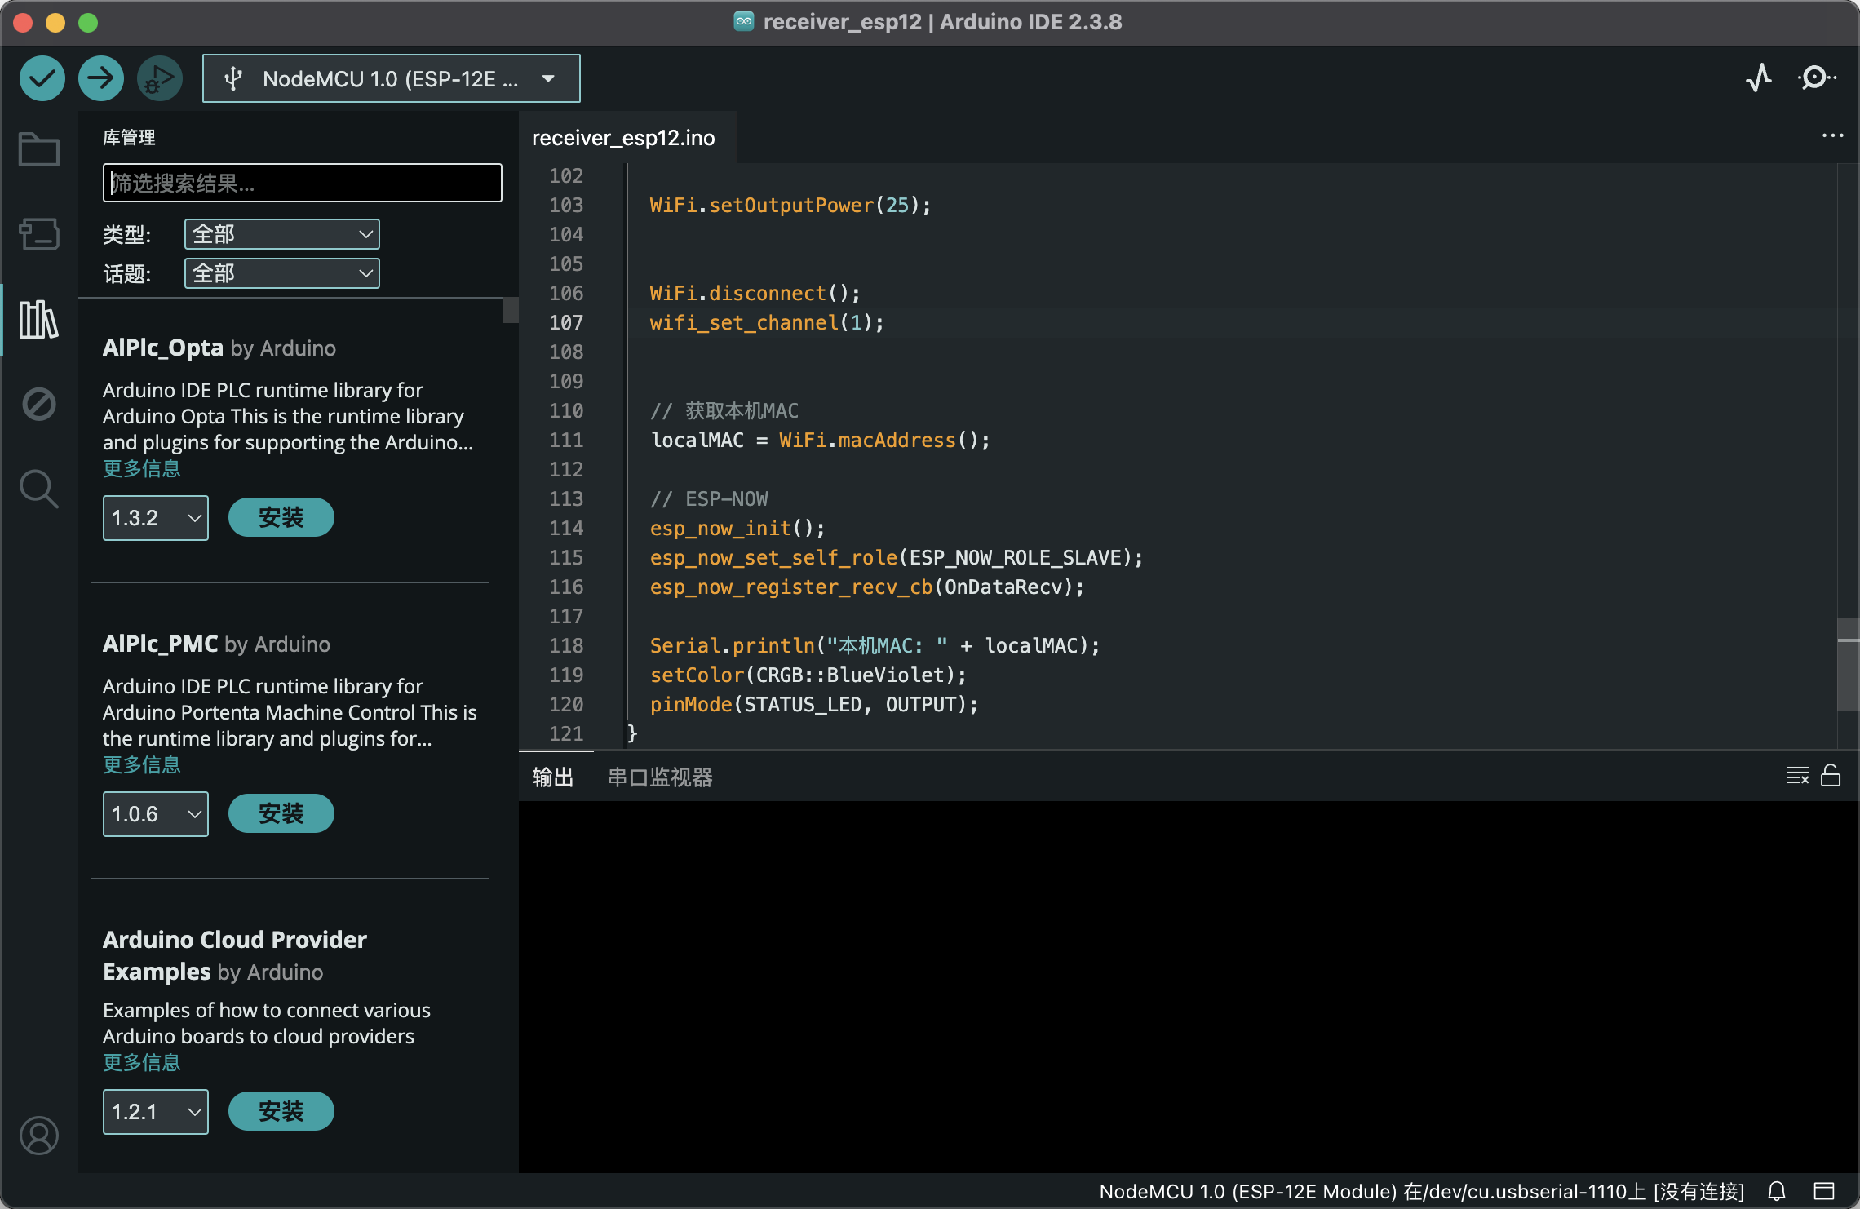Toggle autoscroll lock in output panel
Screen dimensions: 1860x1209
1831,776
